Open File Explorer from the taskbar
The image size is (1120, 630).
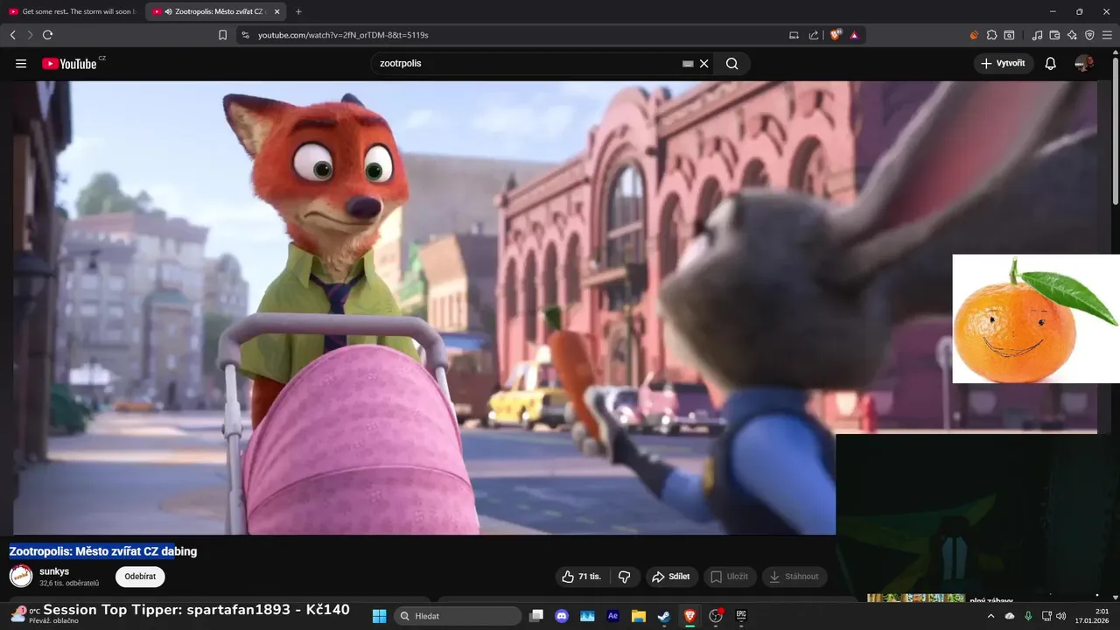click(x=639, y=616)
